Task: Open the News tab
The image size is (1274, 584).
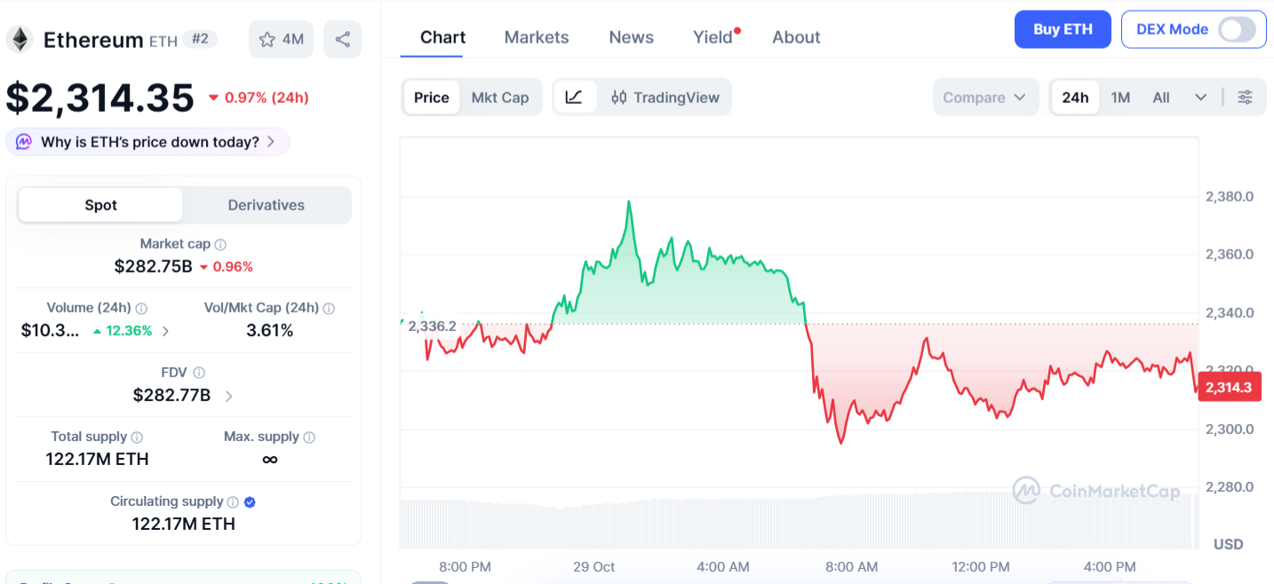Action: click(x=631, y=37)
